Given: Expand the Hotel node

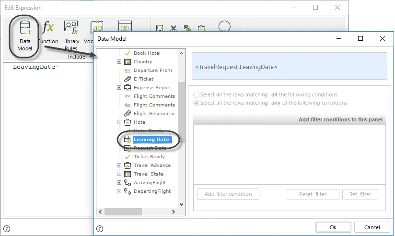Looking at the screenshot, I should click(x=119, y=122).
